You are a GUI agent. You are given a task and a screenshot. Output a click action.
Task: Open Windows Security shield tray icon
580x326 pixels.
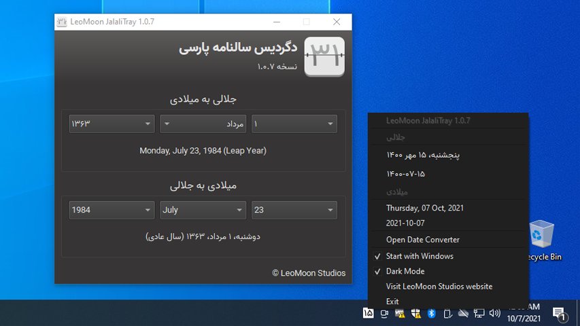(x=415, y=314)
